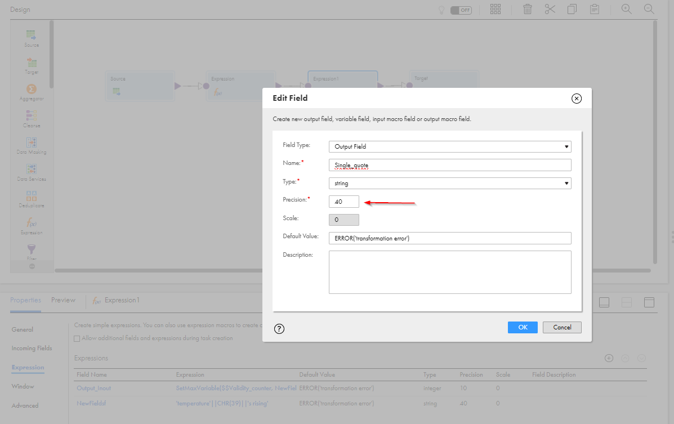The image size is (674, 424).
Task: Select the Incoming Fields section
Action: (x=32, y=349)
